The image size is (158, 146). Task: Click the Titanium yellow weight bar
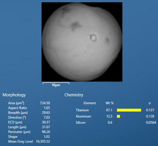(129, 110)
